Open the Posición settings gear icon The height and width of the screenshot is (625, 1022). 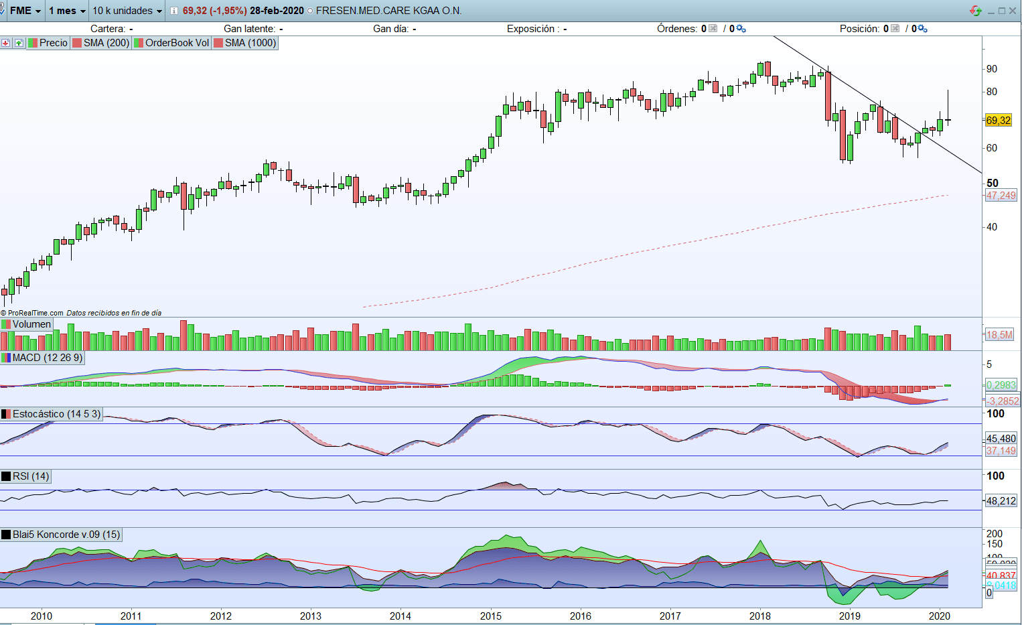coord(923,28)
